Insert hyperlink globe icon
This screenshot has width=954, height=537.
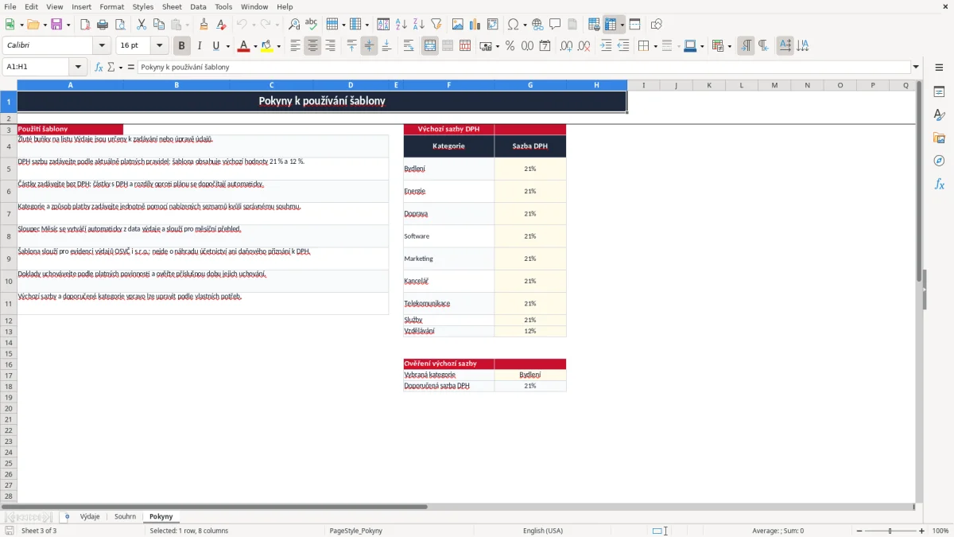537,25
